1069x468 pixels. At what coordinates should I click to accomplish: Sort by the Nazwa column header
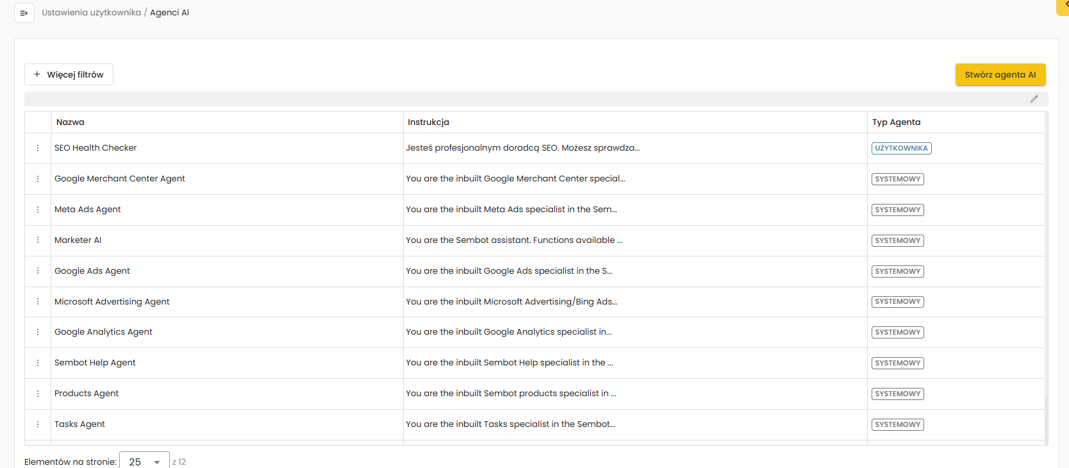(70, 122)
